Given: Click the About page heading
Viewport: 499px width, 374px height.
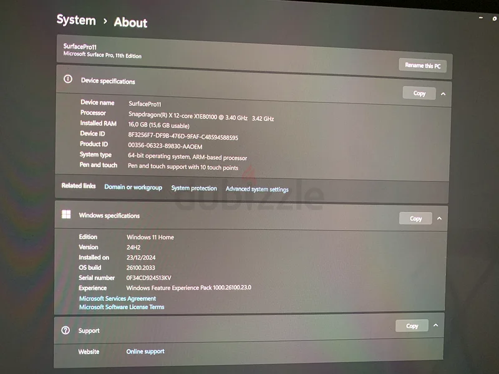Looking at the screenshot, I should coord(130,22).
